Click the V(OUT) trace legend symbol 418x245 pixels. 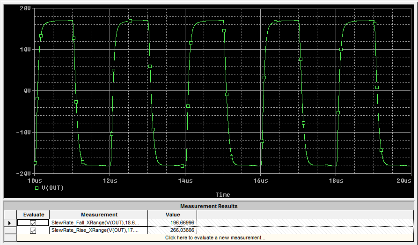pos(37,188)
